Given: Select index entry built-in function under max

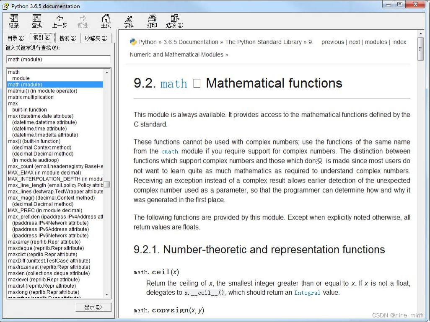Looking at the screenshot, I should point(30,110).
